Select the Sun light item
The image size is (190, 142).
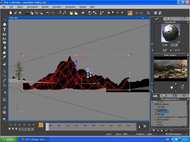161,107
